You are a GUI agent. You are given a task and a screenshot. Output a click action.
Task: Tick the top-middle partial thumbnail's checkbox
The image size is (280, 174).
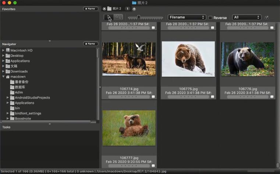[x=213, y=28]
